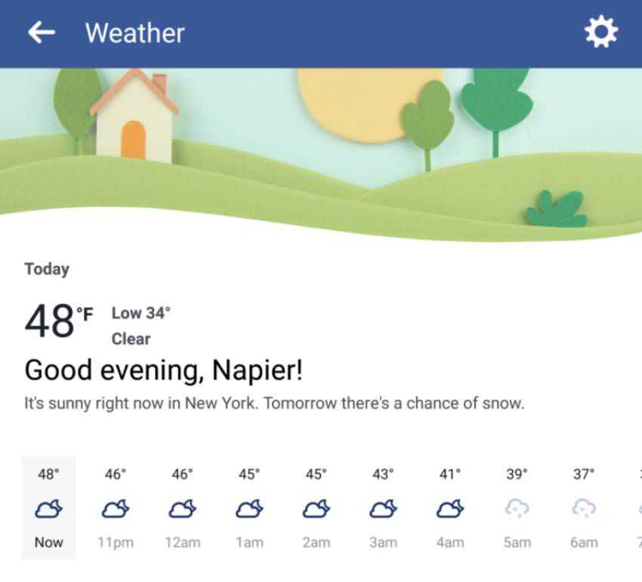
Task: Tap the 11pm partly cloudy night icon
Action: tap(115, 509)
